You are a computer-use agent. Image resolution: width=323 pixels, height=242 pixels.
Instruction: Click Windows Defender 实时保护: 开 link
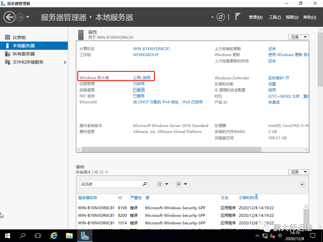point(279,78)
